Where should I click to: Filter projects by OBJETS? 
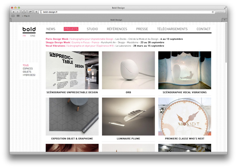coord(27,72)
